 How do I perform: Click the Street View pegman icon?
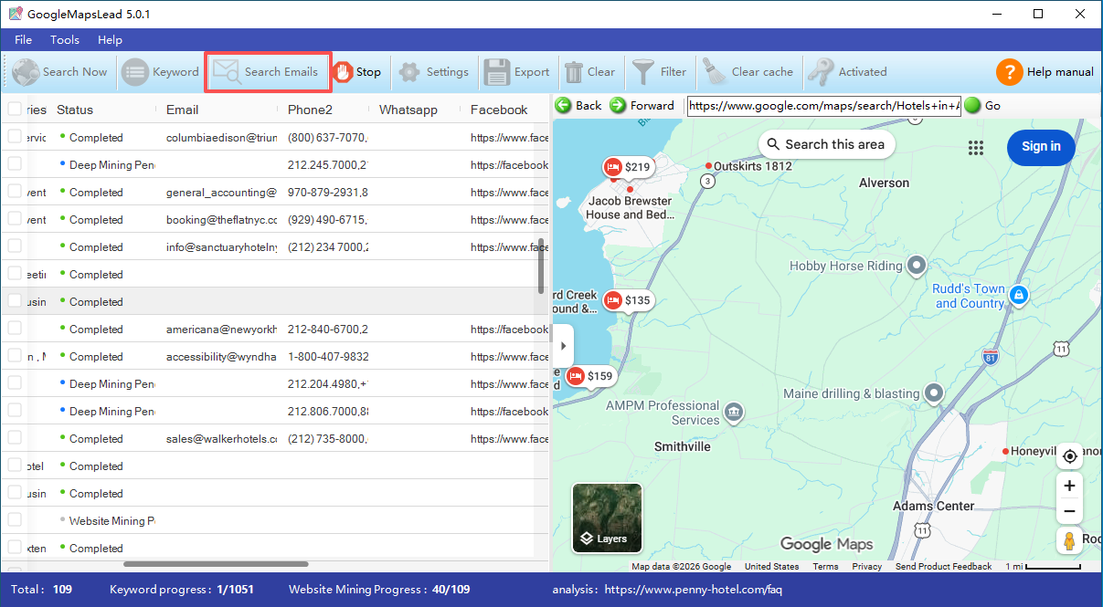click(x=1069, y=540)
